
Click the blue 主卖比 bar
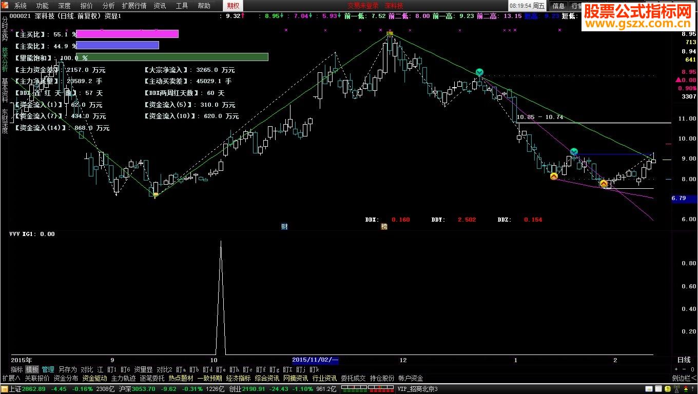(118, 45)
